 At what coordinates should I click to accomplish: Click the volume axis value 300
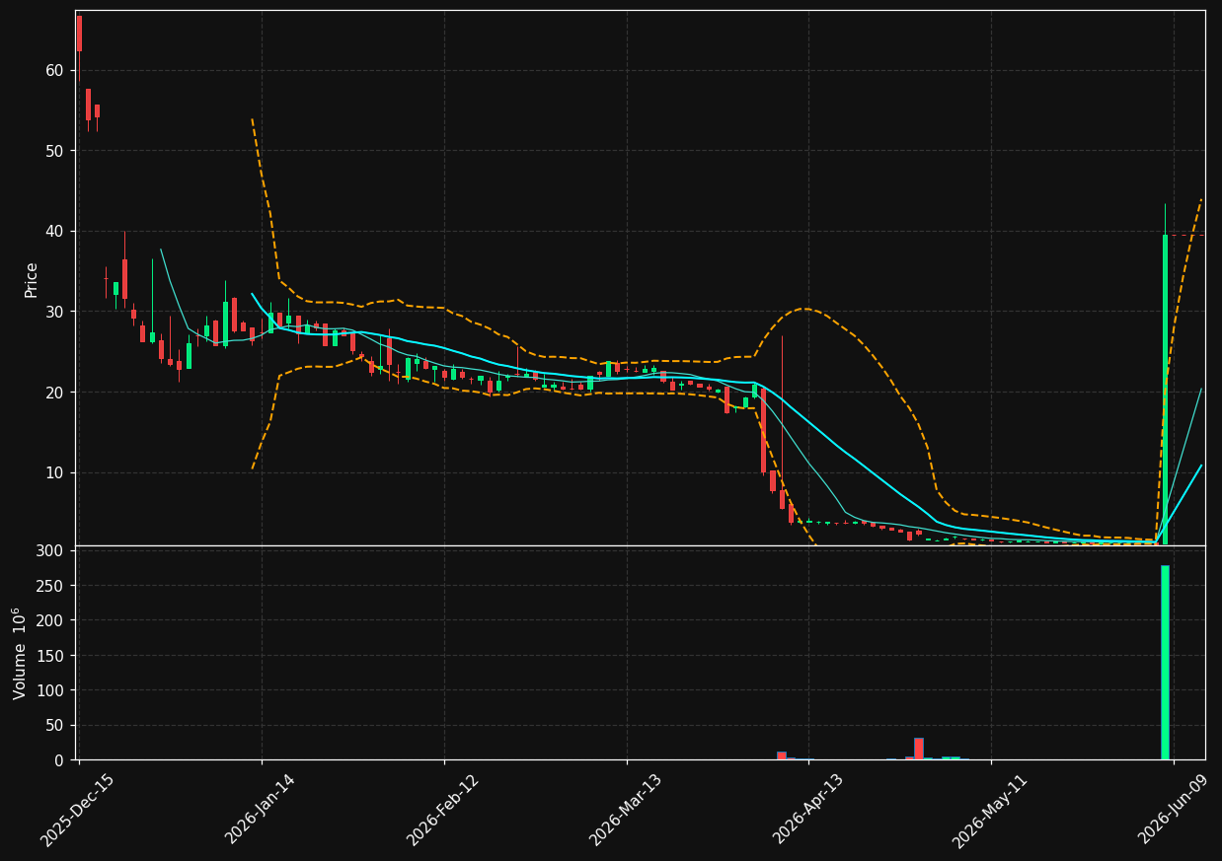click(49, 550)
